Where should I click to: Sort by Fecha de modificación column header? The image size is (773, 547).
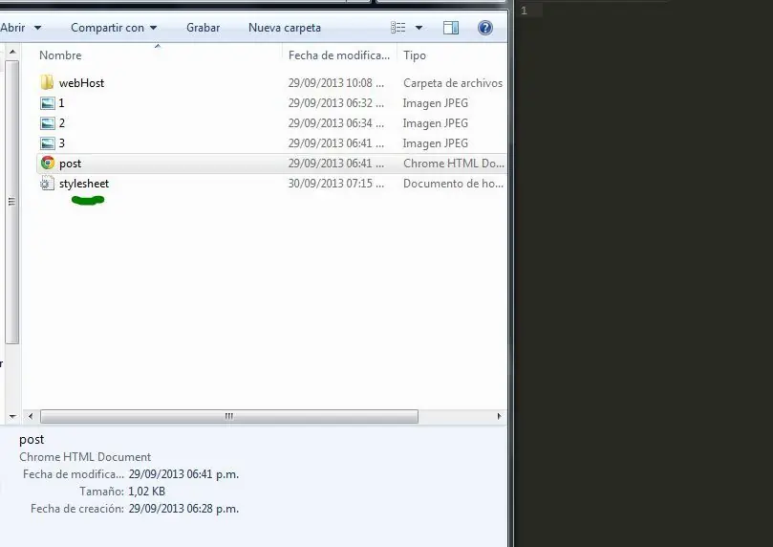339,55
